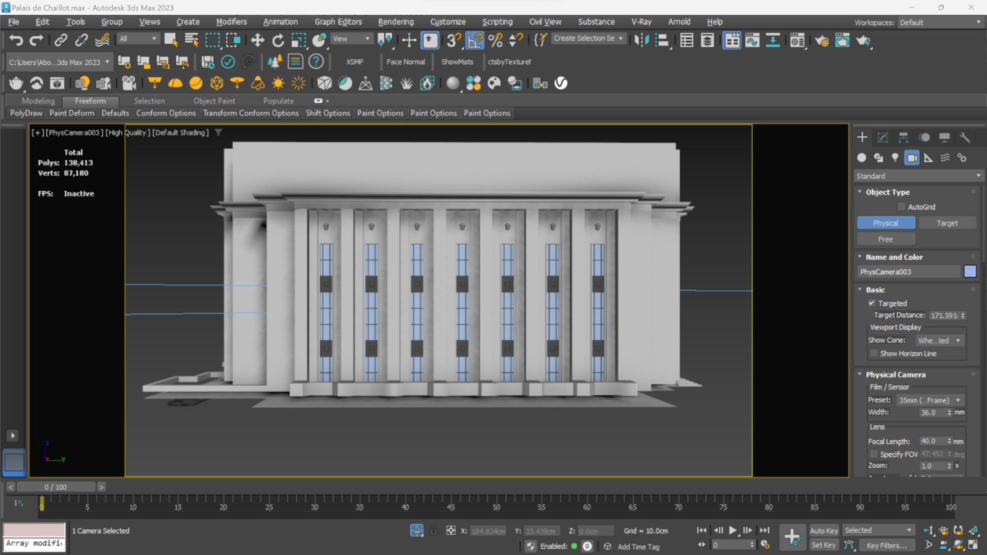
Task: Click the PhysCamera003 color swatch
Action: (x=970, y=272)
